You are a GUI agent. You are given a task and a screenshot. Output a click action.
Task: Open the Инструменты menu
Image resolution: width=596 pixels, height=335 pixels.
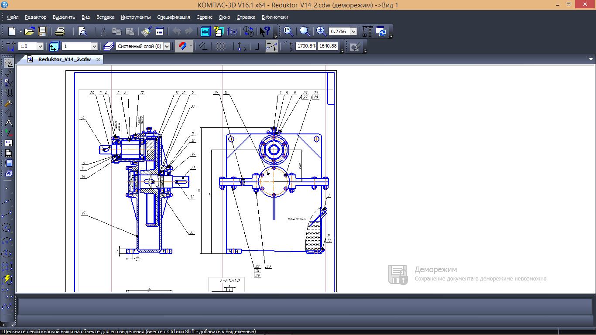tap(136, 17)
